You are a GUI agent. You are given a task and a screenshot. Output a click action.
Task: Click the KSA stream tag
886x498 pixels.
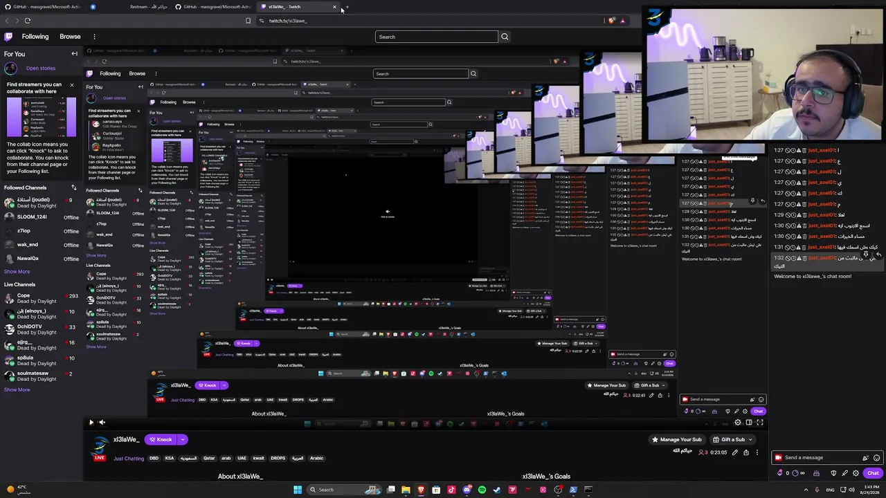[170, 459]
